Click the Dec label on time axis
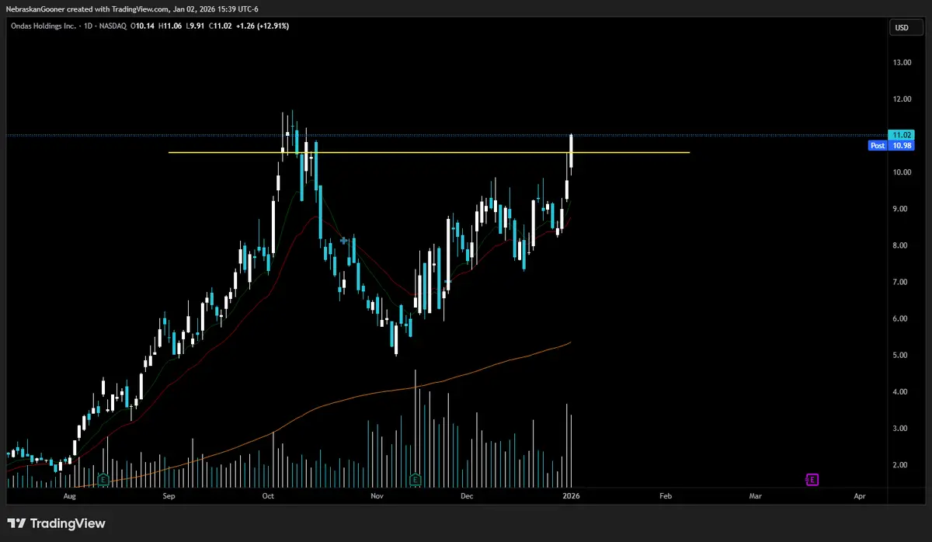Image resolution: width=932 pixels, height=542 pixels. coord(467,495)
